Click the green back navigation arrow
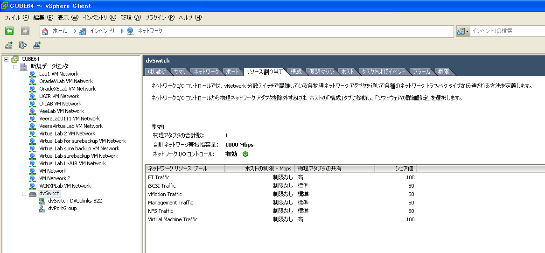This screenshot has height=253, width=545. [9, 31]
